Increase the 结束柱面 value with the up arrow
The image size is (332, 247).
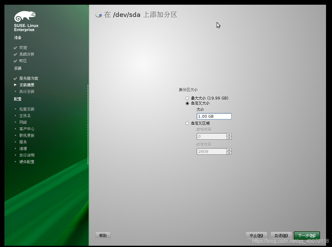coord(229,150)
